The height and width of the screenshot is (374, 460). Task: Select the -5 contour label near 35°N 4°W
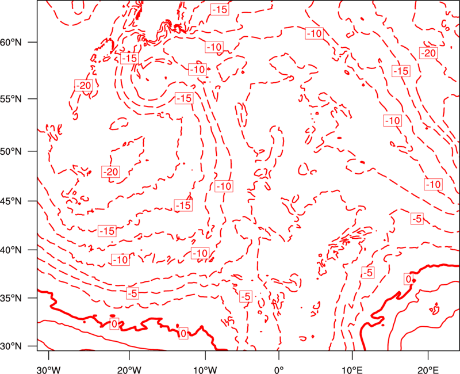(x=246, y=296)
